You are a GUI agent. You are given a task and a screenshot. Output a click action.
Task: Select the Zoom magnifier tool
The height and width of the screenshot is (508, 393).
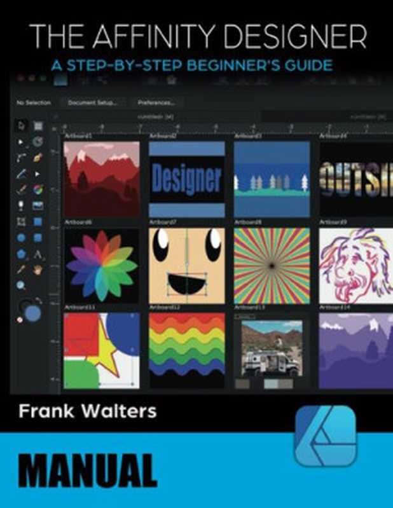pyautogui.click(x=22, y=285)
